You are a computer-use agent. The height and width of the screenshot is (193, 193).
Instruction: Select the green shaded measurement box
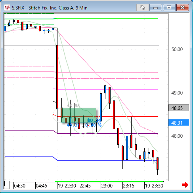pyautogui.click(x=78, y=115)
